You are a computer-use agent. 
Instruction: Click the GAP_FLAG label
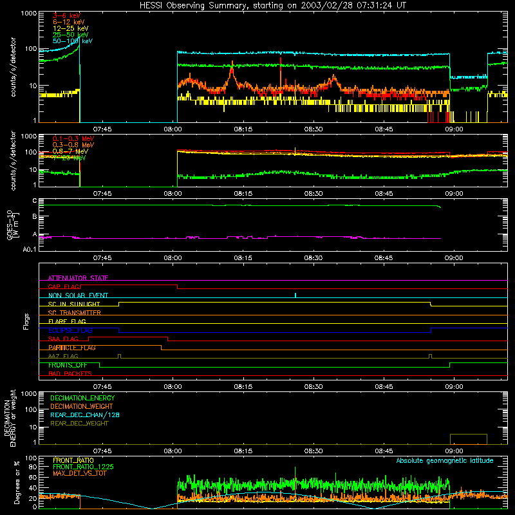pos(64,286)
